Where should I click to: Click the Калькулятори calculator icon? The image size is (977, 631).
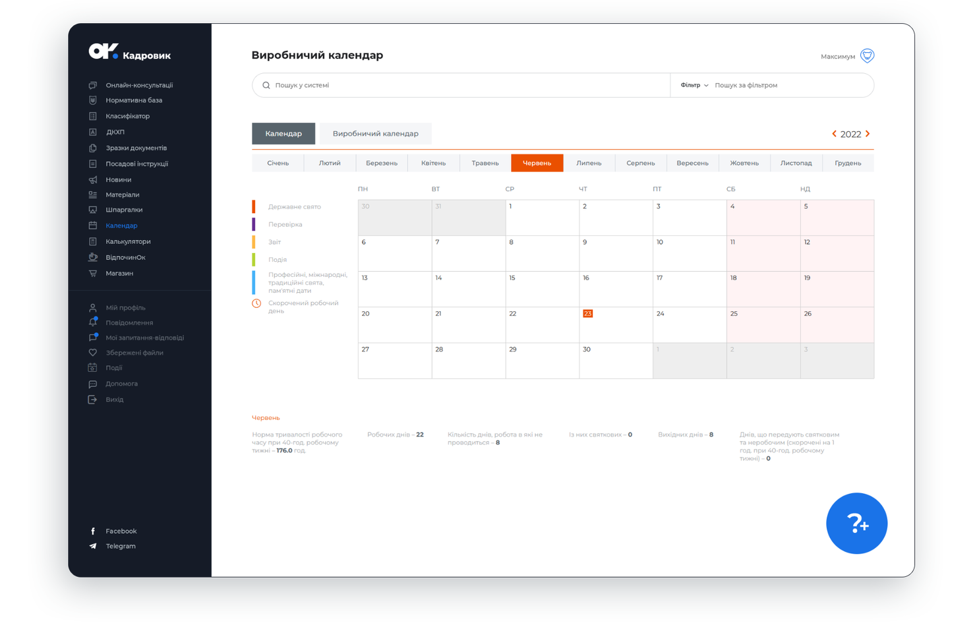tap(93, 242)
